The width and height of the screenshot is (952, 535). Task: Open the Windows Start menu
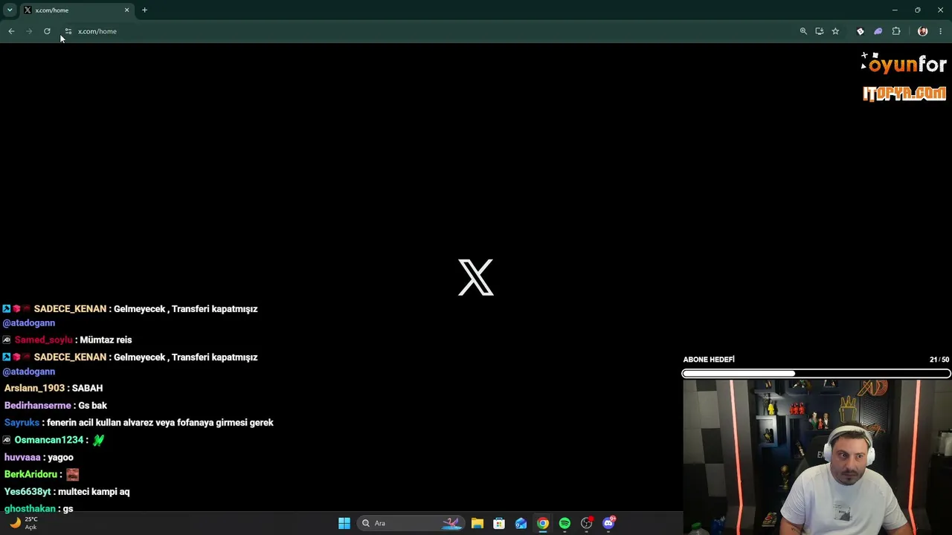(x=344, y=523)
